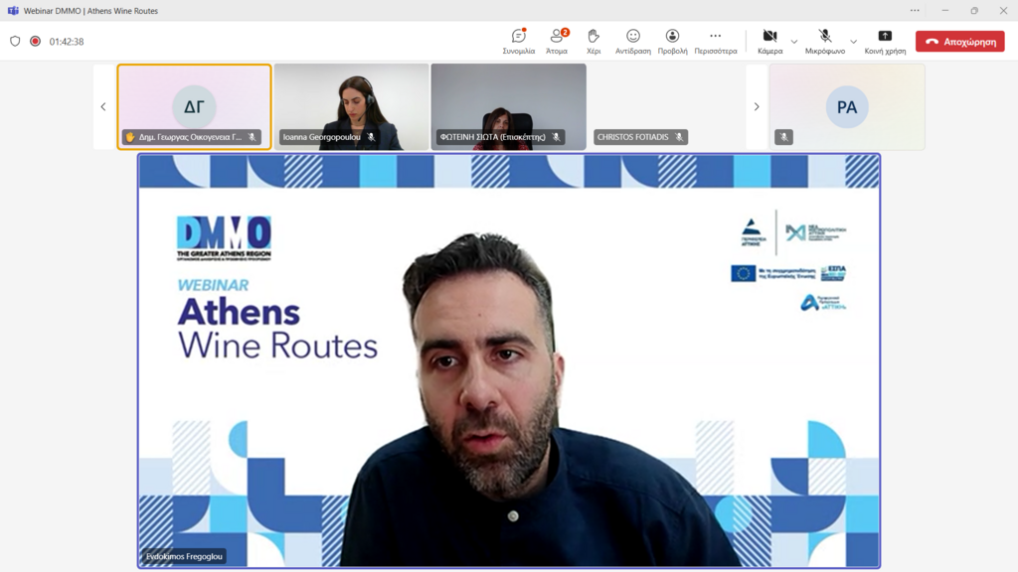Go to previous participants with left chevron
The height and width of the screenshot is (572, 1018).
(103, 106)
